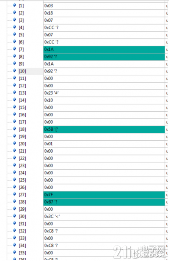Image resolution: width=169 pixels, height=261 pixels.
Task: Click the variable icon next to [22]
Action: 14,158
